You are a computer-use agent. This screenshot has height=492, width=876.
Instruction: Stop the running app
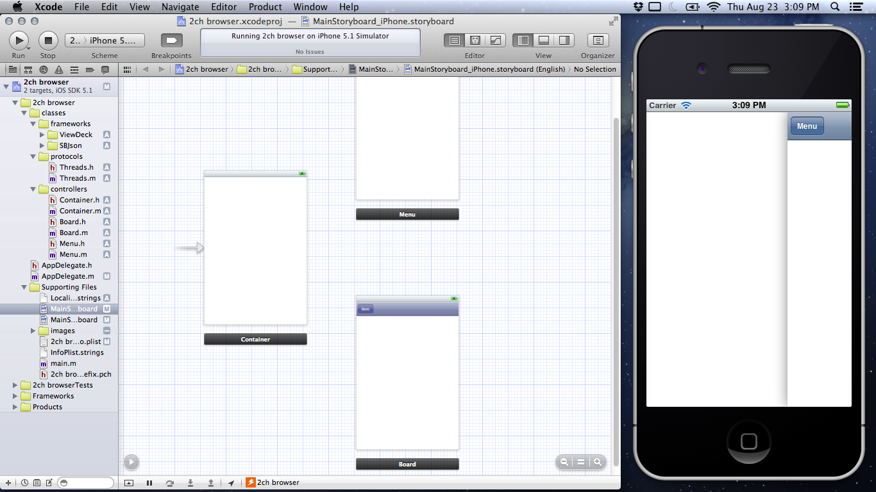coord(48,41)
